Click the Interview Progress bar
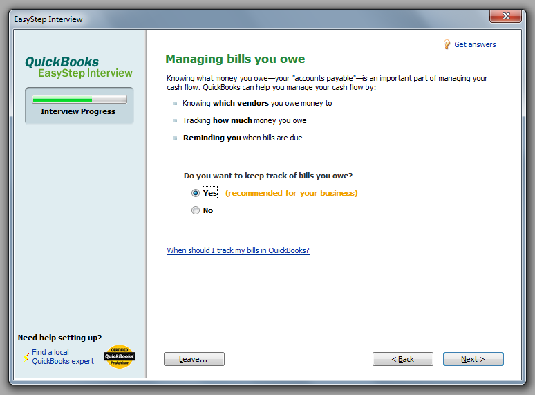 coord(79,100)
